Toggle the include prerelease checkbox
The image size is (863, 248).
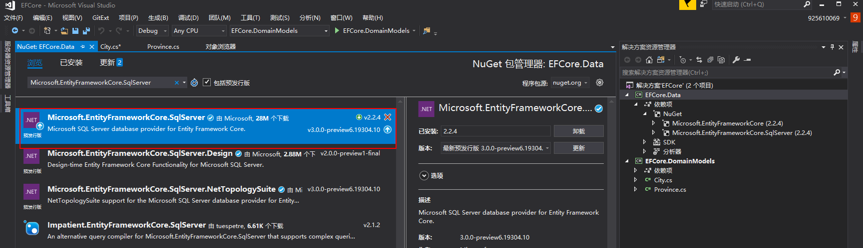(x=207, y=83)
